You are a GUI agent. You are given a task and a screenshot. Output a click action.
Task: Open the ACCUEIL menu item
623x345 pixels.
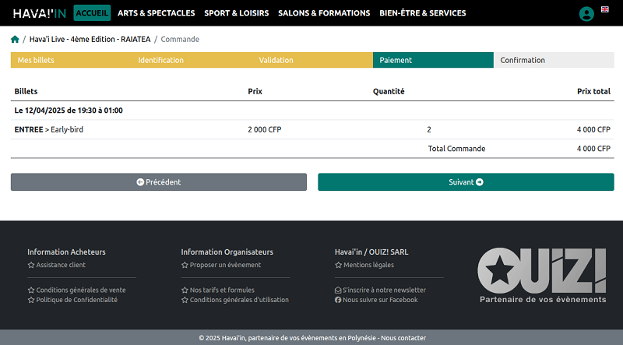(x=92, y=13)
